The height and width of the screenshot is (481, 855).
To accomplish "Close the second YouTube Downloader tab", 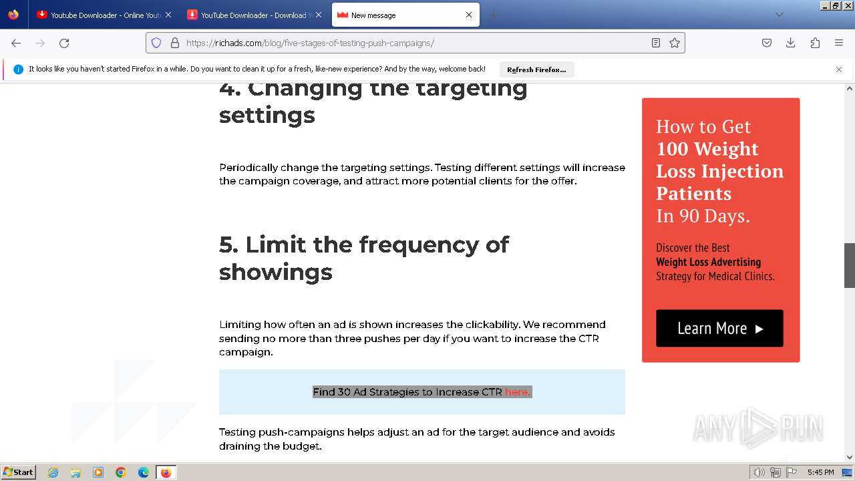I will coord(319,15).
